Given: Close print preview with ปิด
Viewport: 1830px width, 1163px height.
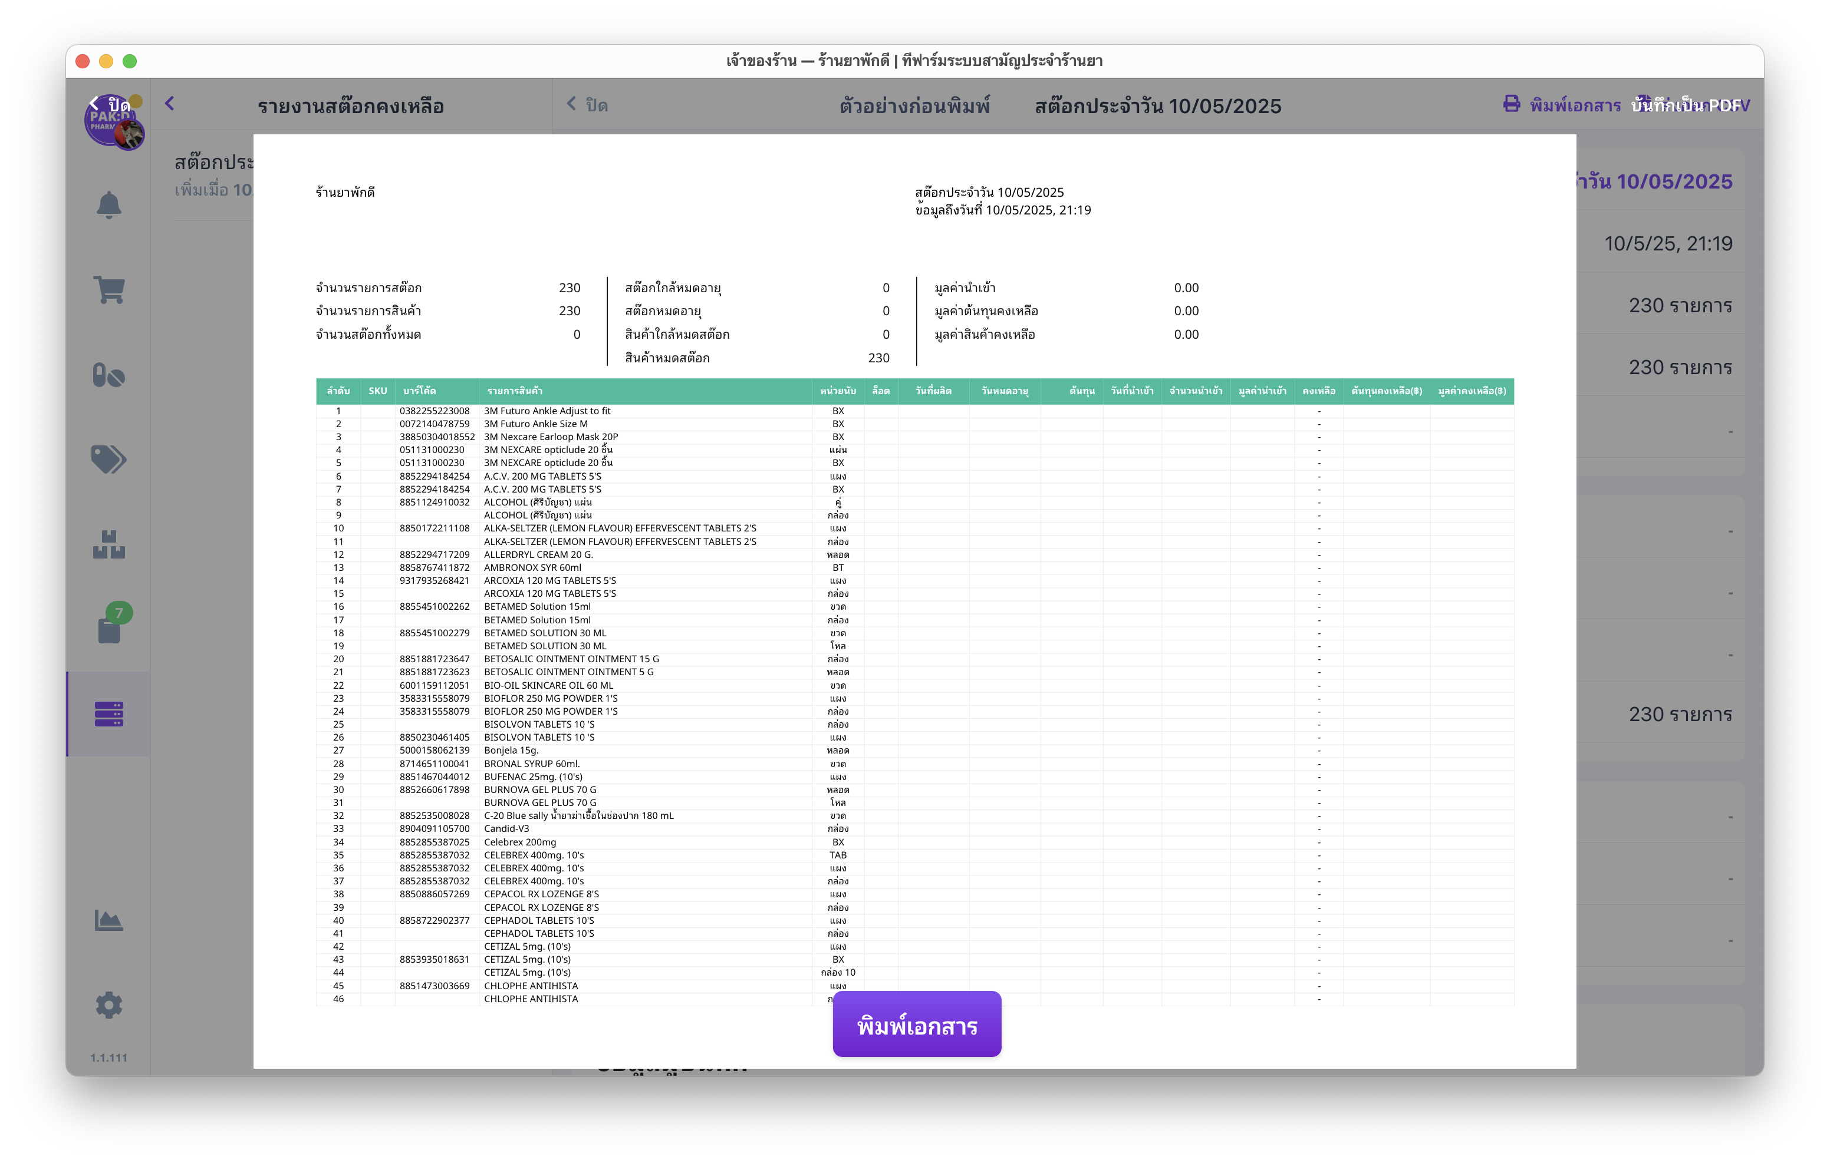Looking at the screenshot, I should click(587, 105).
